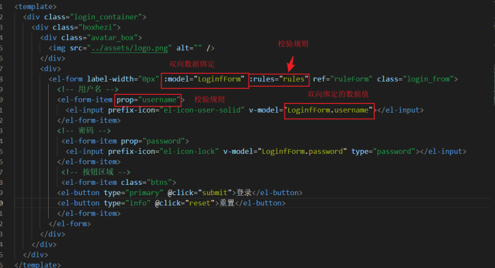Click the :model="LoginfForm" binding
Viewport: 495px width, 268px height.
[204, 79]
